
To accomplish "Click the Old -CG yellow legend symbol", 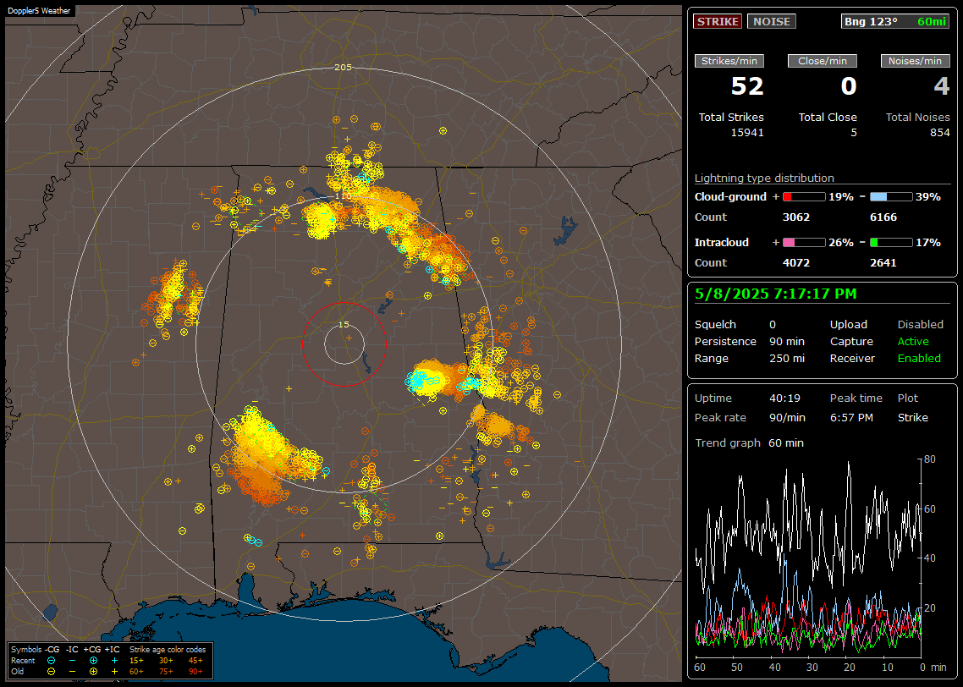I will pos(51,672).
